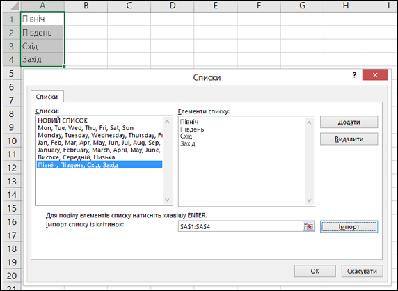
Task: Select the January, February, March list entry
Action: point(99,150)
